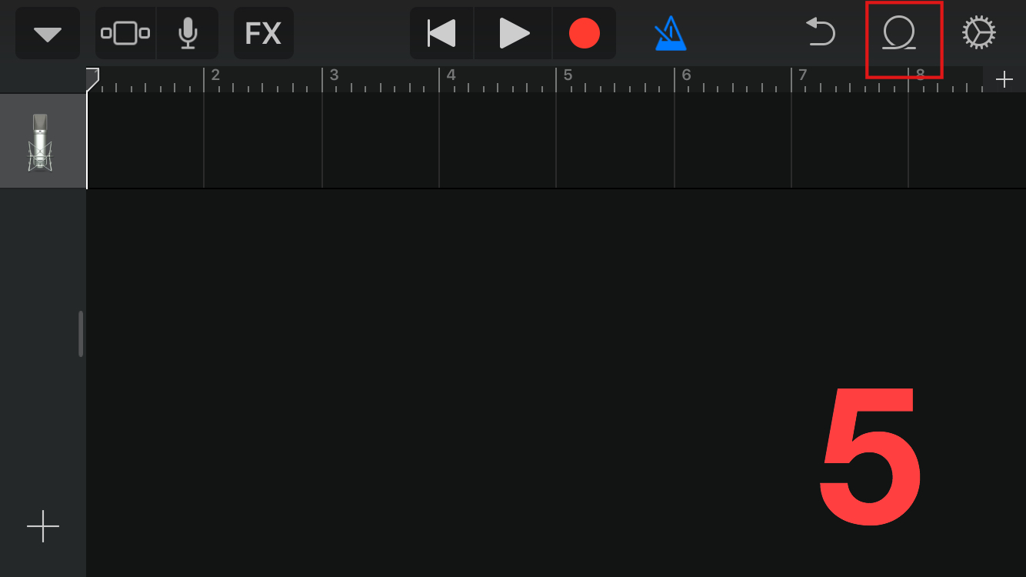Open the FX effects panel
Image resolution: width=1026 pixels, height=577 pixels.
point(263,33)
